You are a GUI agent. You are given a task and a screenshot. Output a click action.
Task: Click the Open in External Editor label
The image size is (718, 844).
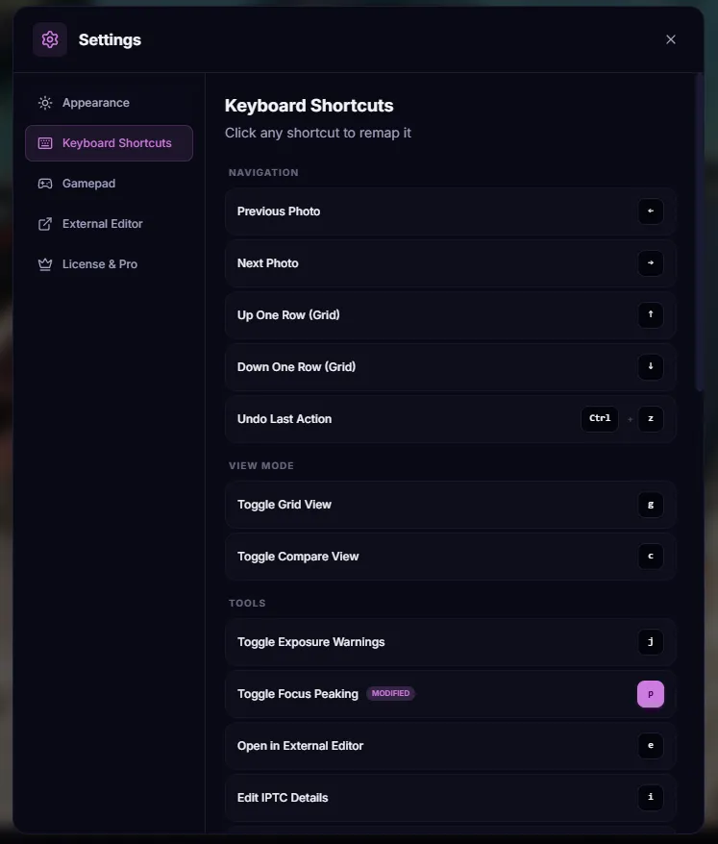pos(300,746)
